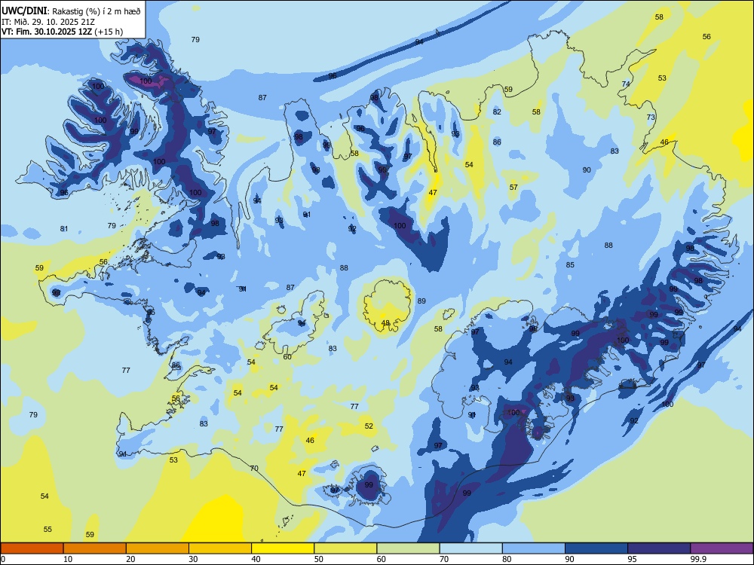Viewport: 754px width, 565px height.
Task: Select the humidity value 57 on the map
Action: (x=513, y=188)
